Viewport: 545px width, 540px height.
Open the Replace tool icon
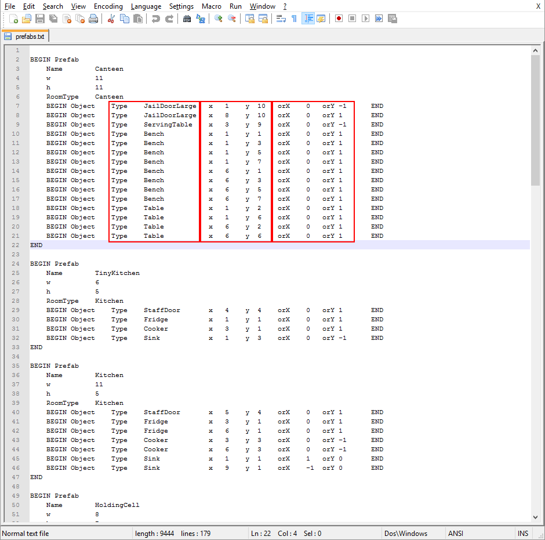[x=201, y=19]
